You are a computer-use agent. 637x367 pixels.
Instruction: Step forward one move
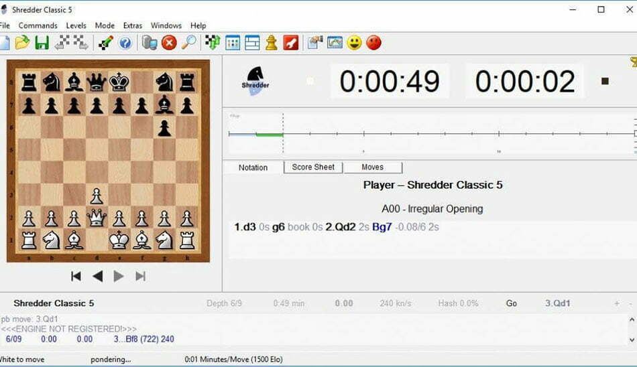[x=119, y=277]
